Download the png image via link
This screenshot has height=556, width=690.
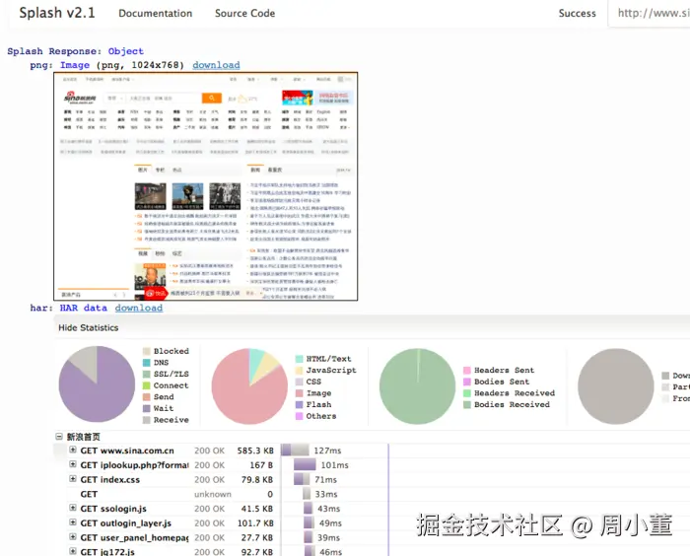pyautogui.click(x=216, y=65)
